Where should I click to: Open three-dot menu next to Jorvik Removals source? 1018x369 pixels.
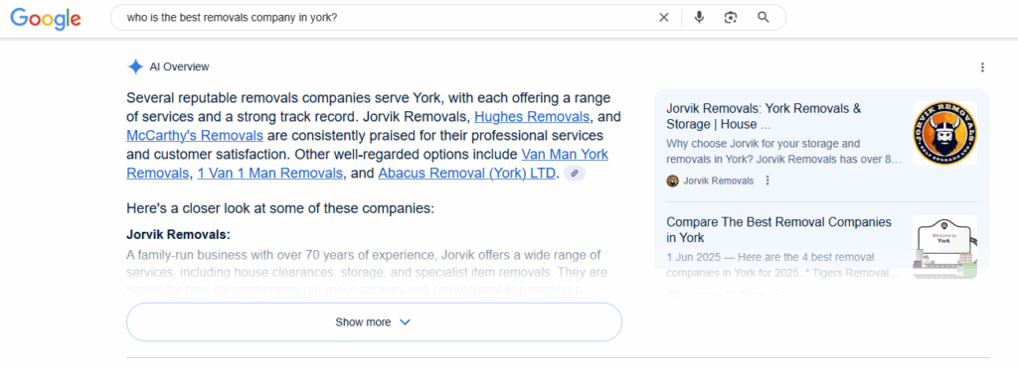[767, 181]
